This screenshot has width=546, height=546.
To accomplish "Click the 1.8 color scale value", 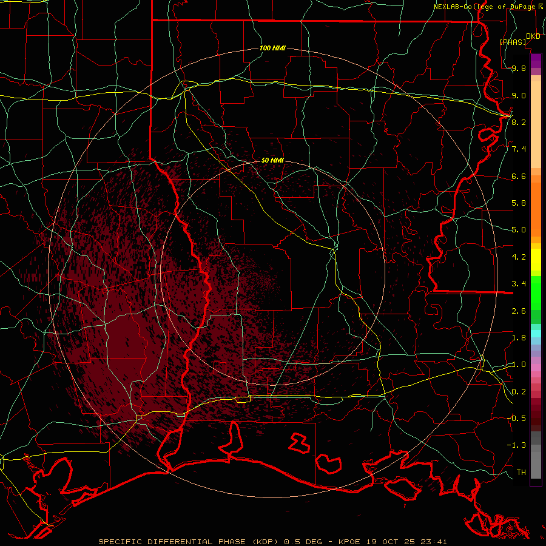I will [519, 338].
